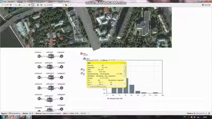The height and width of the screenshot is (119, 212).
Task: Open the carMoveTo3 block
Action: click(x=51, y=88)
